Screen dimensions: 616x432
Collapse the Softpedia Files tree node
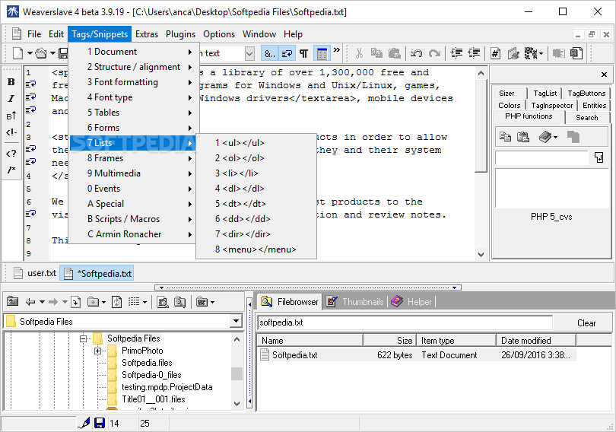point(83,338)
